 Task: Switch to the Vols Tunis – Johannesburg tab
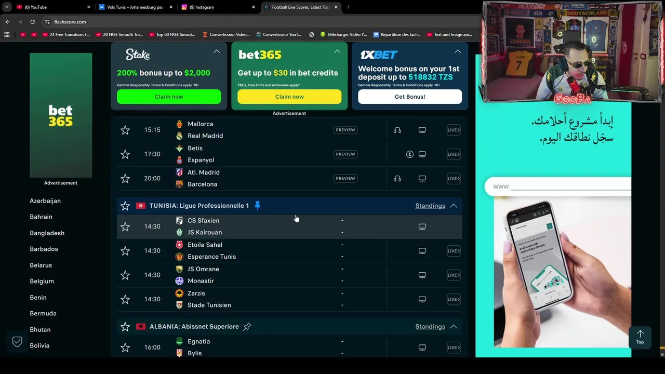(135, 7)
